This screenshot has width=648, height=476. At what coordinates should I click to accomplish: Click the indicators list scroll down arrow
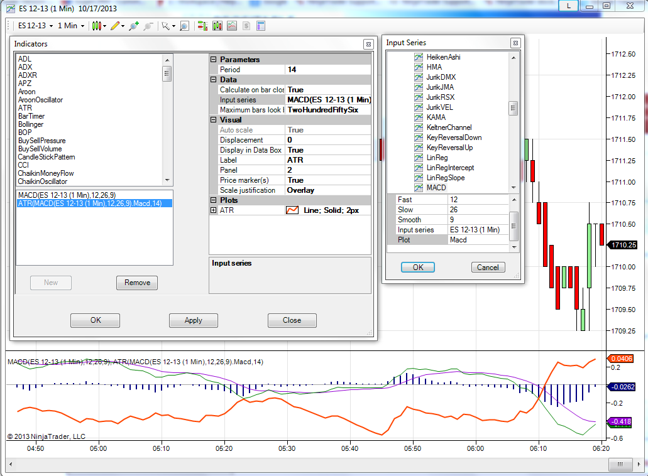pyautogui.click(x=167, y=180)
